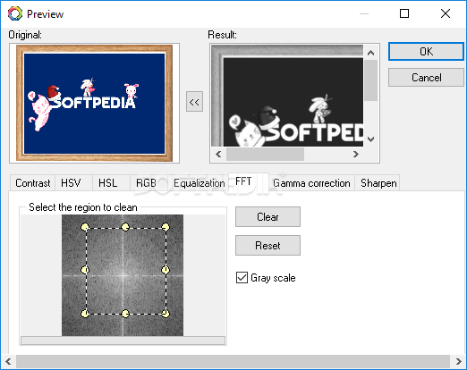
Task: Toggle the Gray scale checkbox
Action: tap(242, 277)
